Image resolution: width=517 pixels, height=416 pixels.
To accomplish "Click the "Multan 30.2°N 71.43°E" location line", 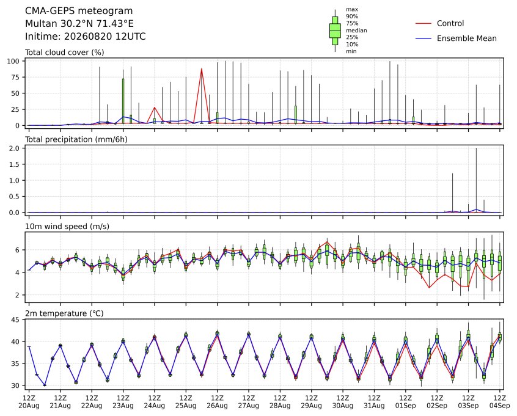I will [79, 24].
